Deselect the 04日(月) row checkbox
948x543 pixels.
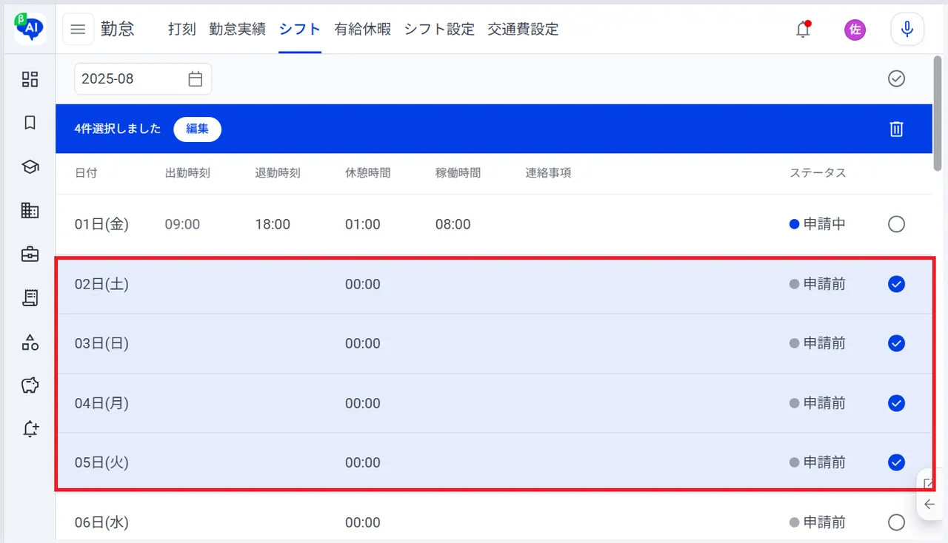[x=896, y=403]
